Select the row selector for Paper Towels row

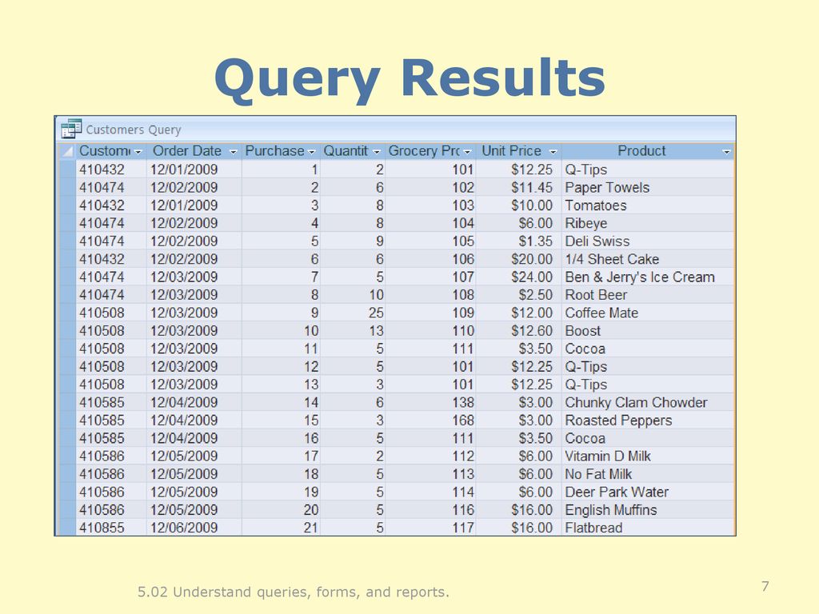click(67, 187)
